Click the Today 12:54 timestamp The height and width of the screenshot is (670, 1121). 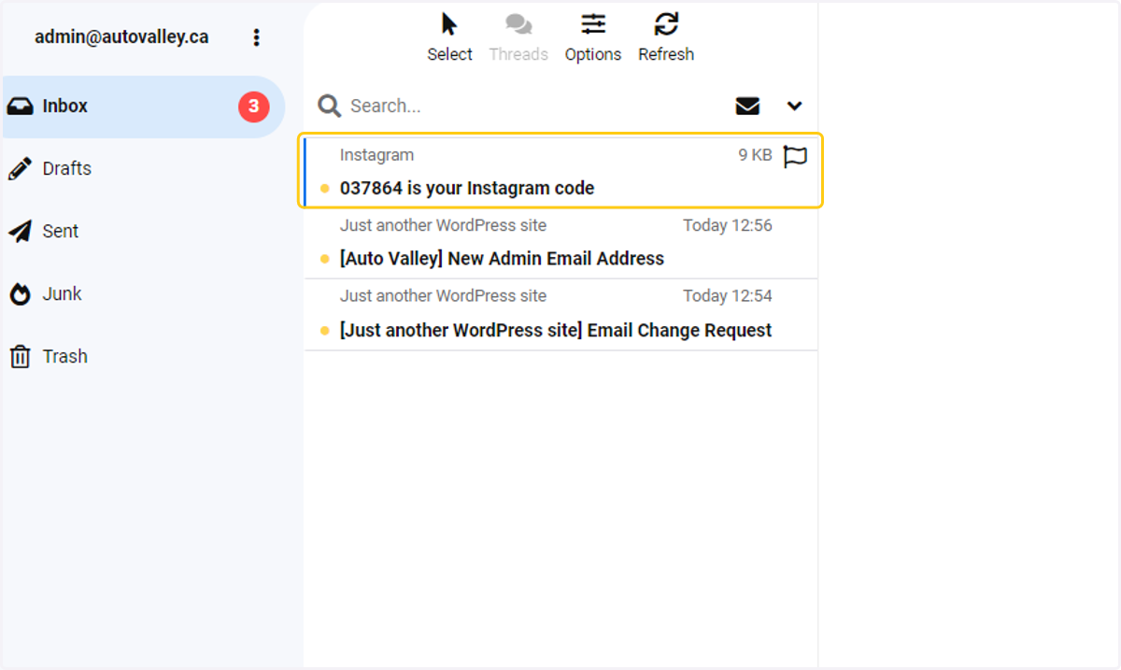pyautogui.click(x=728, y=296)
